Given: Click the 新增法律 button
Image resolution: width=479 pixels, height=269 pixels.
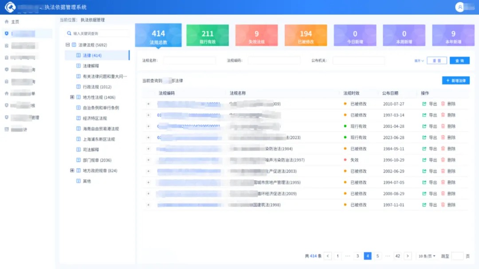Looking at the screenshot, I should pos(455,81).
